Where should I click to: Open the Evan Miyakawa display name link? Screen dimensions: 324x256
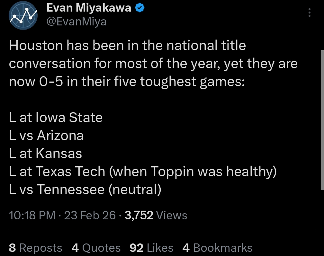pyautogui.click(x=89, y=8)
